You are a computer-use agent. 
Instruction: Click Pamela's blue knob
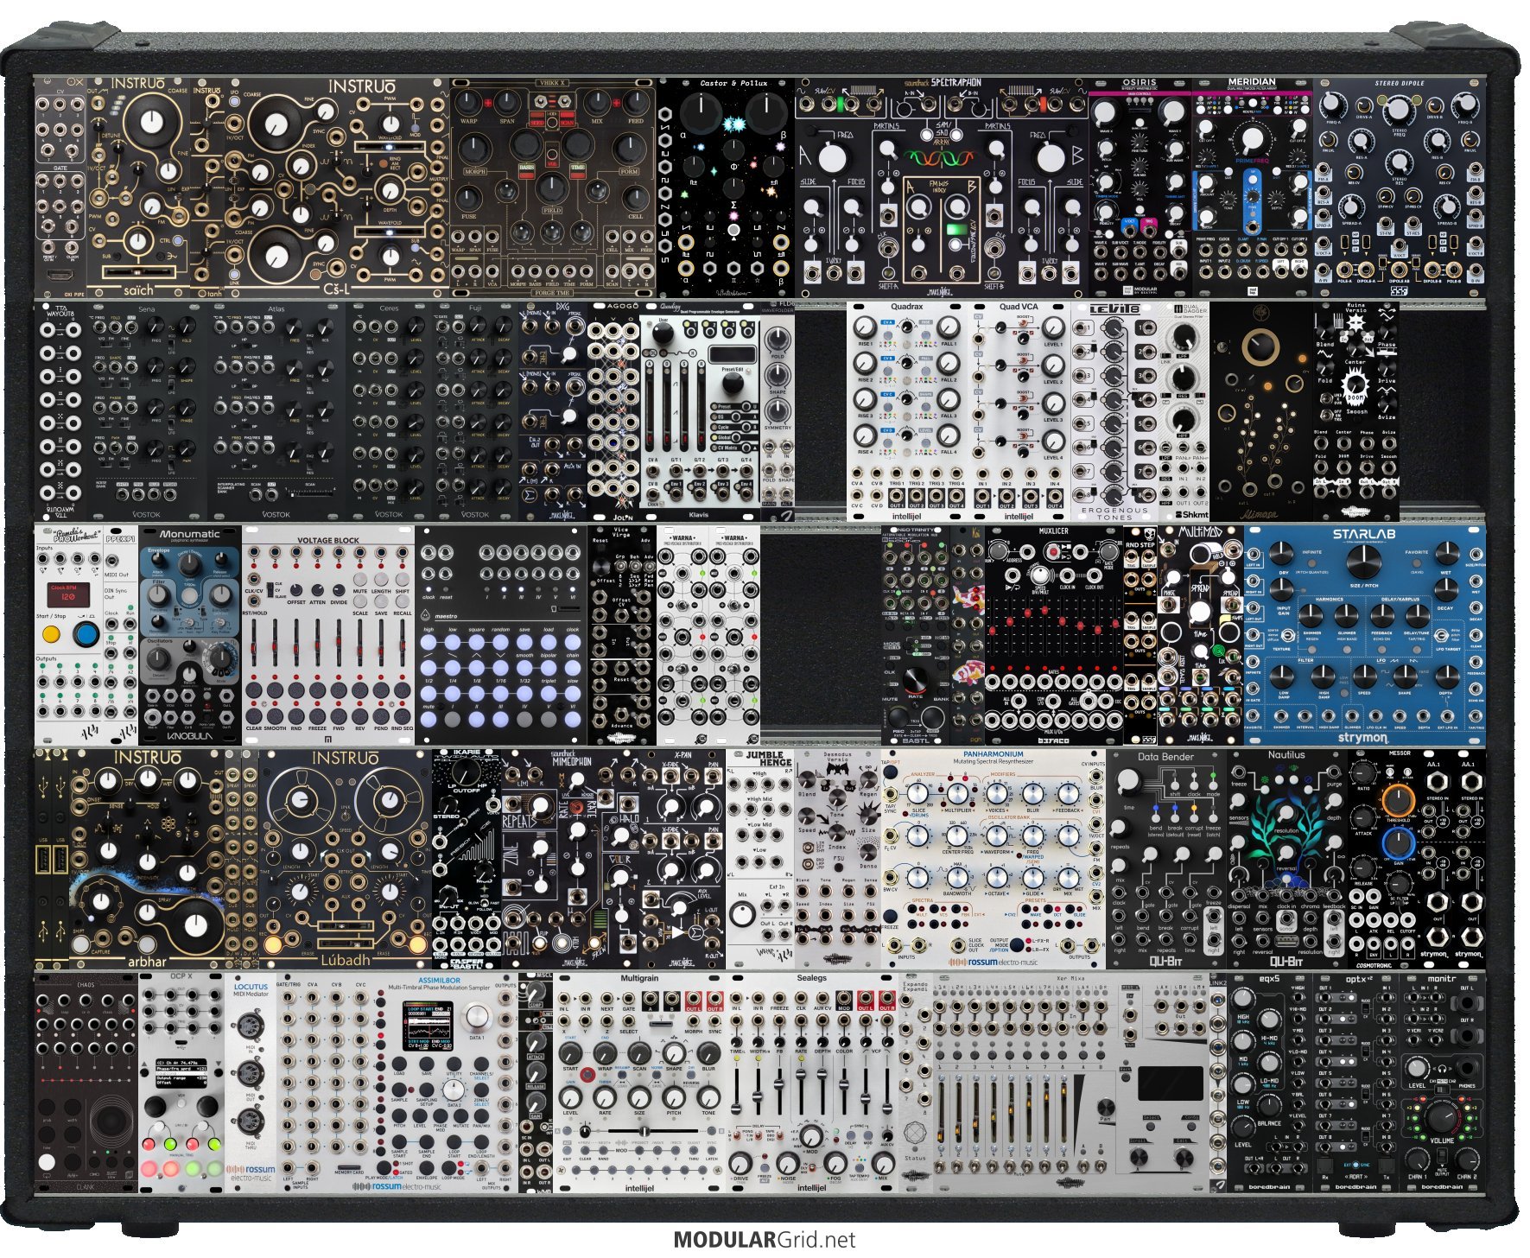[x=86, y=635]
